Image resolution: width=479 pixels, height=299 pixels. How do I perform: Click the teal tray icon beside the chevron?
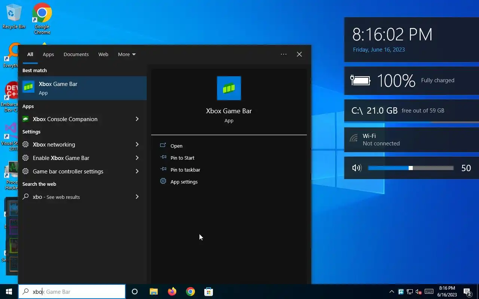(401, 292)
